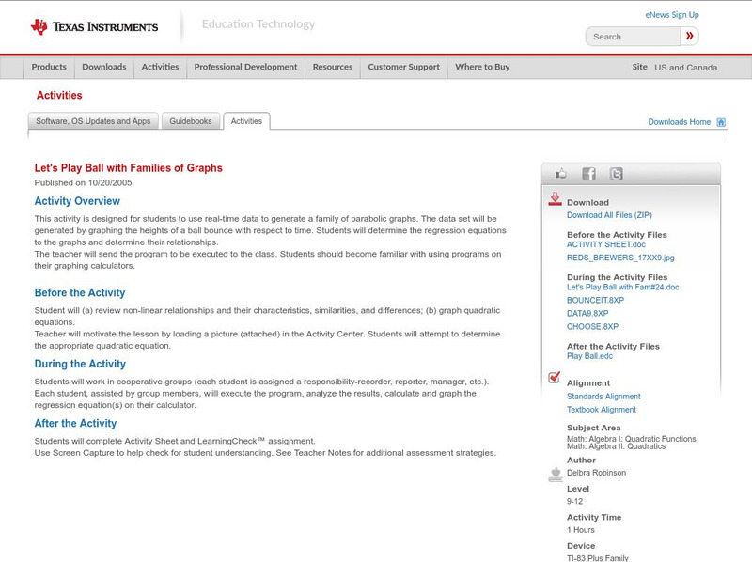Download CHOOSE.8XP program file
Viewport: 752px width, 562px height.
(592, 326)
